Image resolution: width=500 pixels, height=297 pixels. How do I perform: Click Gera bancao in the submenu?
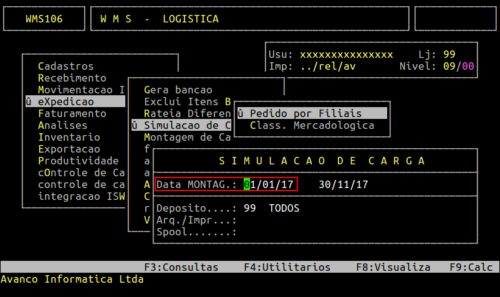(178, 90)
